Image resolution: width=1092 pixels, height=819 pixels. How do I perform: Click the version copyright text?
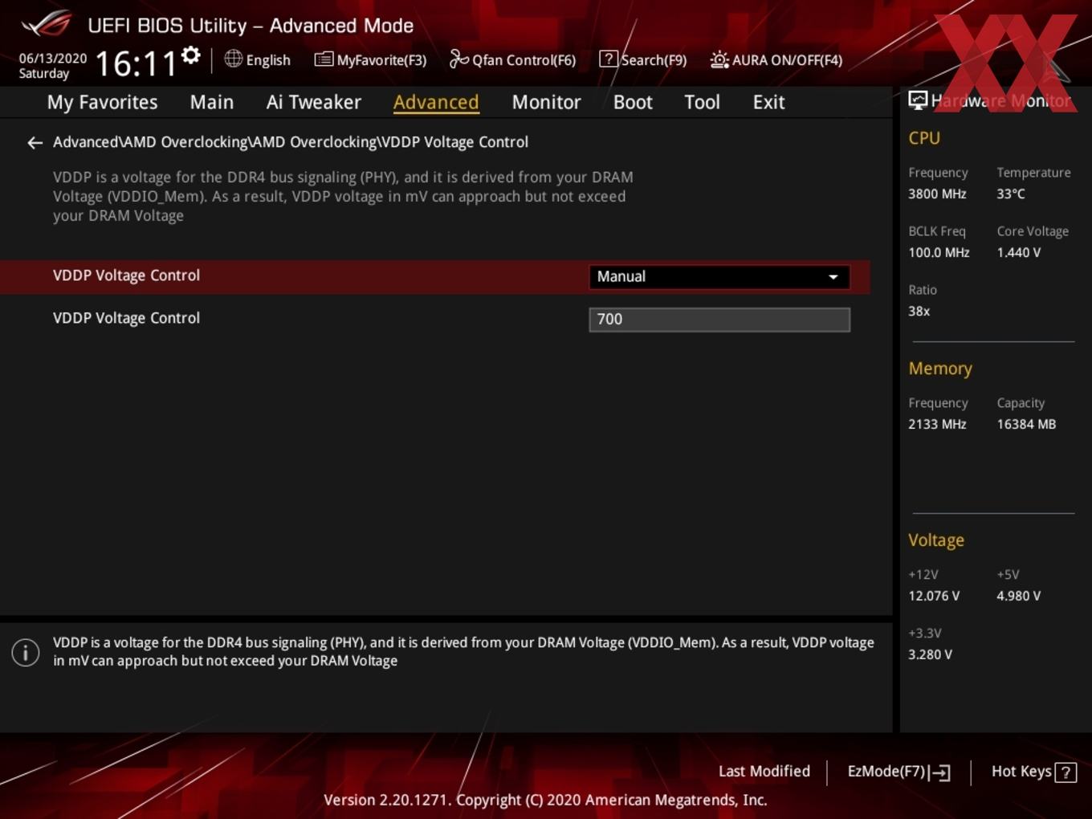pos(545,800)
